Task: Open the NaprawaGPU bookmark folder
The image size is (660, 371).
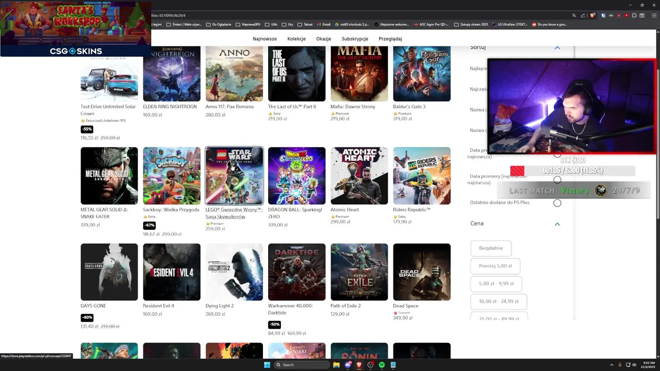Action: pos(248,24)
